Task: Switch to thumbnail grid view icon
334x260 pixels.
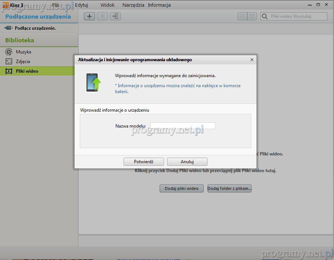Action: (252, 16)
